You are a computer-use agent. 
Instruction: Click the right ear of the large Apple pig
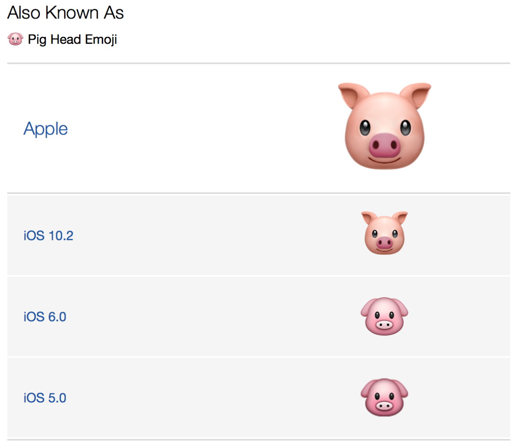click(x=415, y=95)
